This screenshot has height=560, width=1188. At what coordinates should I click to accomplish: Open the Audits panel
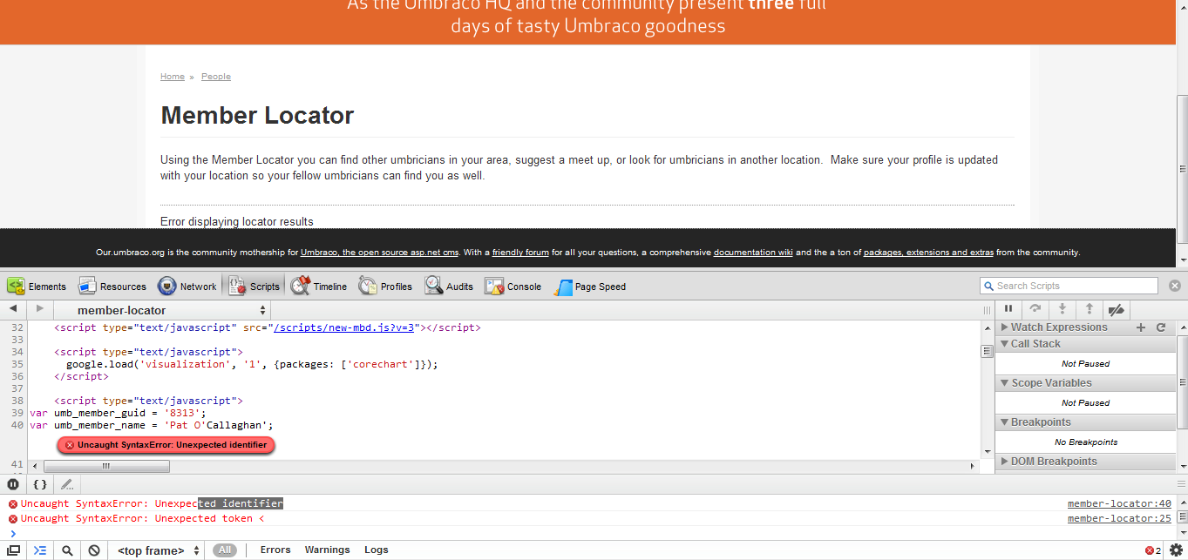coord(449,287)
